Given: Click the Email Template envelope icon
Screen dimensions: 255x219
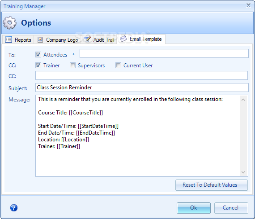Looking at the screenshot, I should [123, 39].
